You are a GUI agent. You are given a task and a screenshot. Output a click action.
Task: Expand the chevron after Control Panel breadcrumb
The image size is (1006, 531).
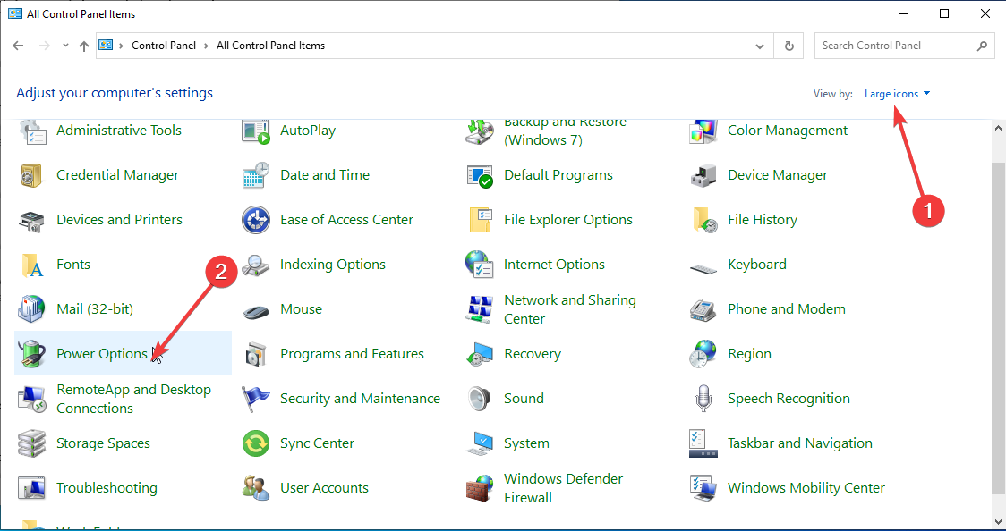pos(206,46)
